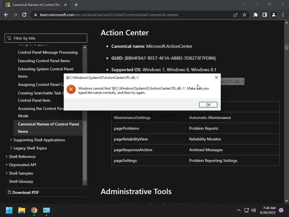The height and width of the screenshot is (217, 289).
Task: Open the tab search dropdown arrow
Action: 244,4
